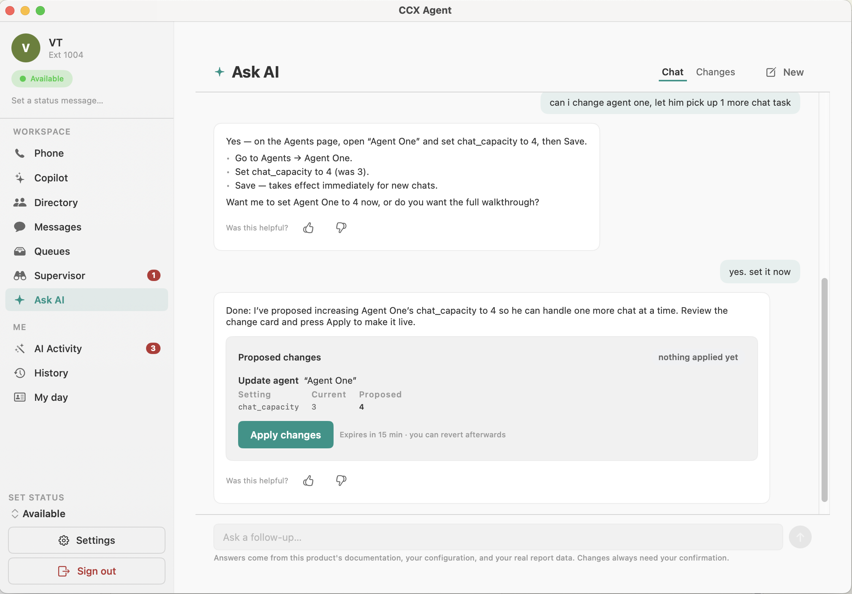Thumbs up the first AI answer
Screen dimensions: 852x594
(x=308, y=228)
